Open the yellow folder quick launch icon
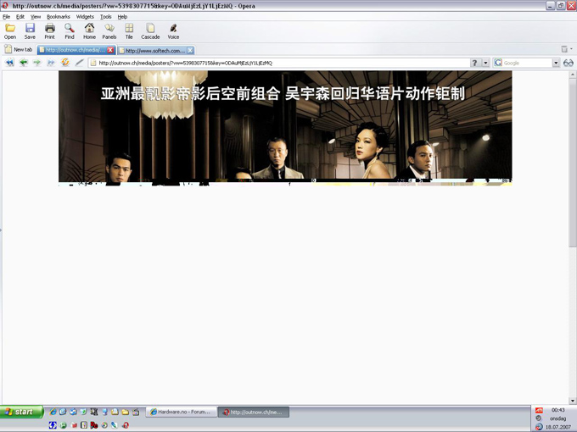This screenshot has width=577, height=432. [x=125, y=412]
